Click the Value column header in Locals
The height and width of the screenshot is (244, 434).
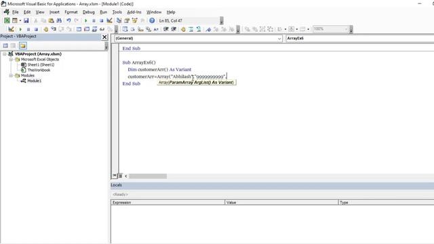tap(281, 203)
